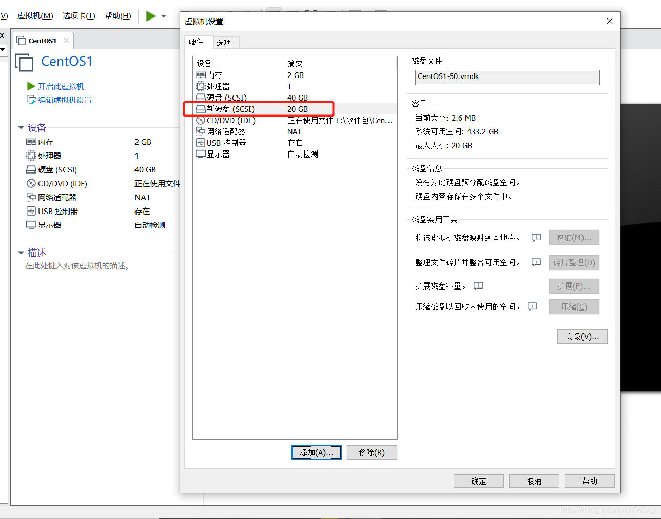Screen dimensions: 661x519
Task: Click the green Power On play icon in toolbar
Action: click(150, 16)
